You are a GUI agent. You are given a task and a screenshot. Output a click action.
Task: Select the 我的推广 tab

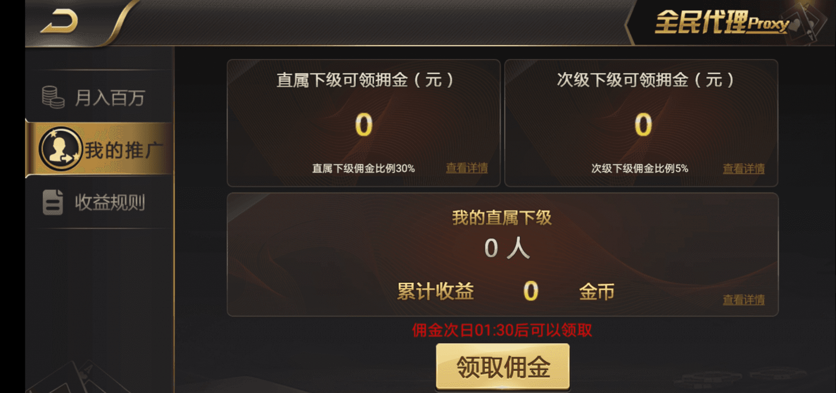tap(123, 150)
